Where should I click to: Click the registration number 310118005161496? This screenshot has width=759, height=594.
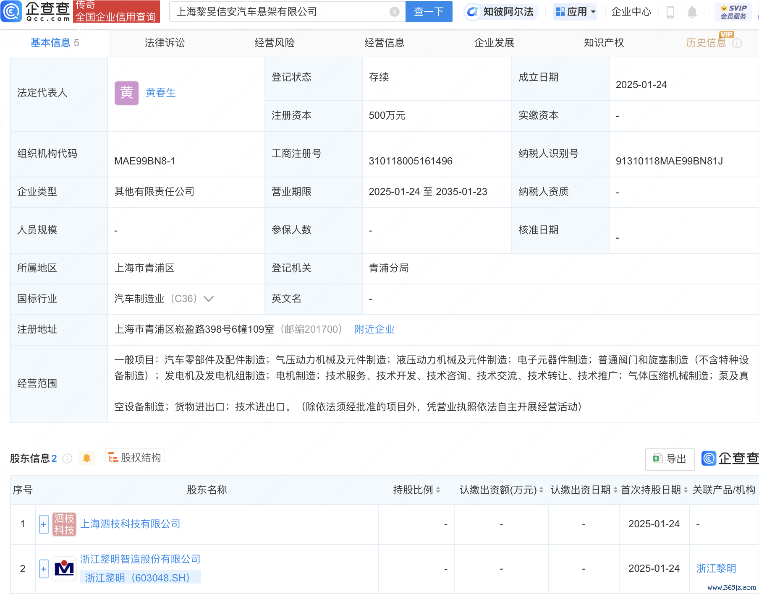click(411, 161)
